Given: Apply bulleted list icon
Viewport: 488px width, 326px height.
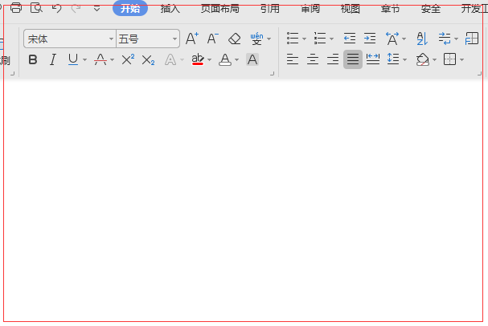Looking at the screenshot, I should (x=293, y=39).
